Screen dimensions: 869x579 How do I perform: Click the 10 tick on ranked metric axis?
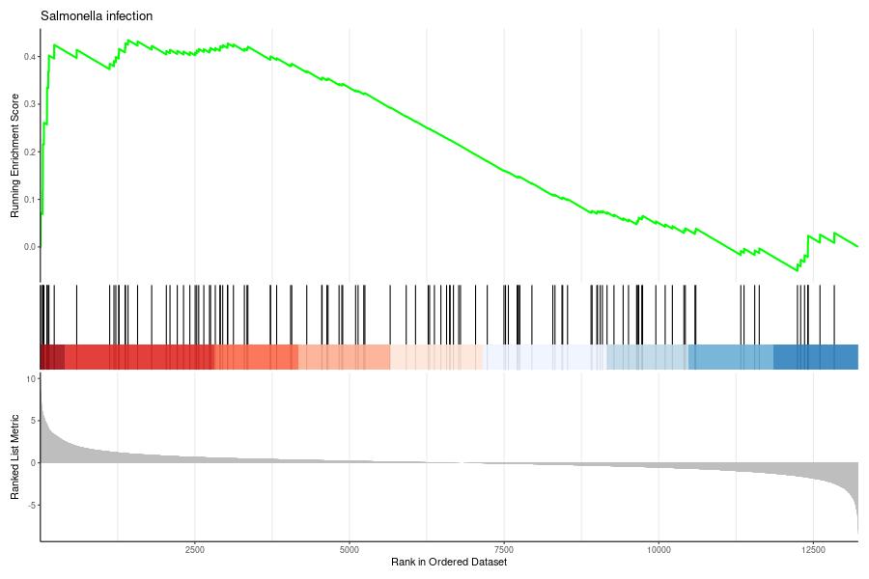31,379
